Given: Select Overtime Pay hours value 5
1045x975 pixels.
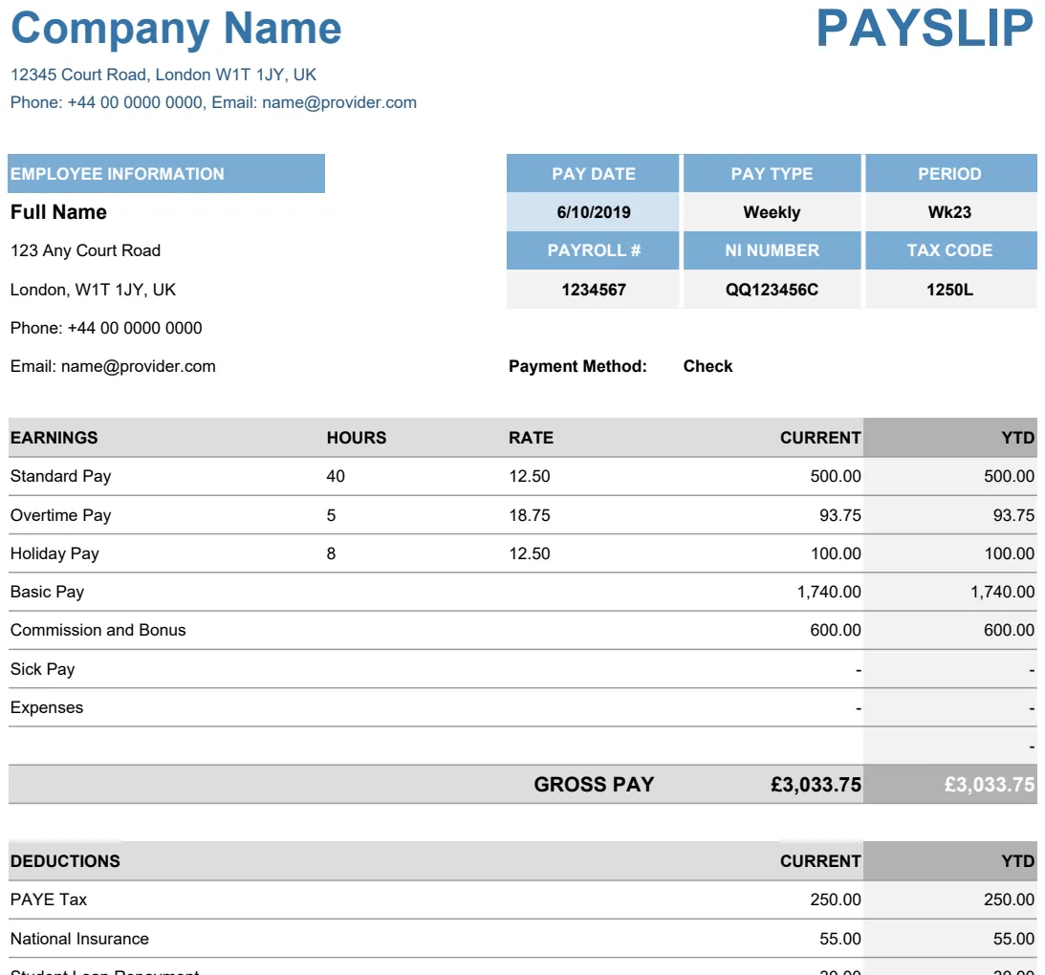Looking at the screenshot, I should pyautogui.click(x=331, y=515).
